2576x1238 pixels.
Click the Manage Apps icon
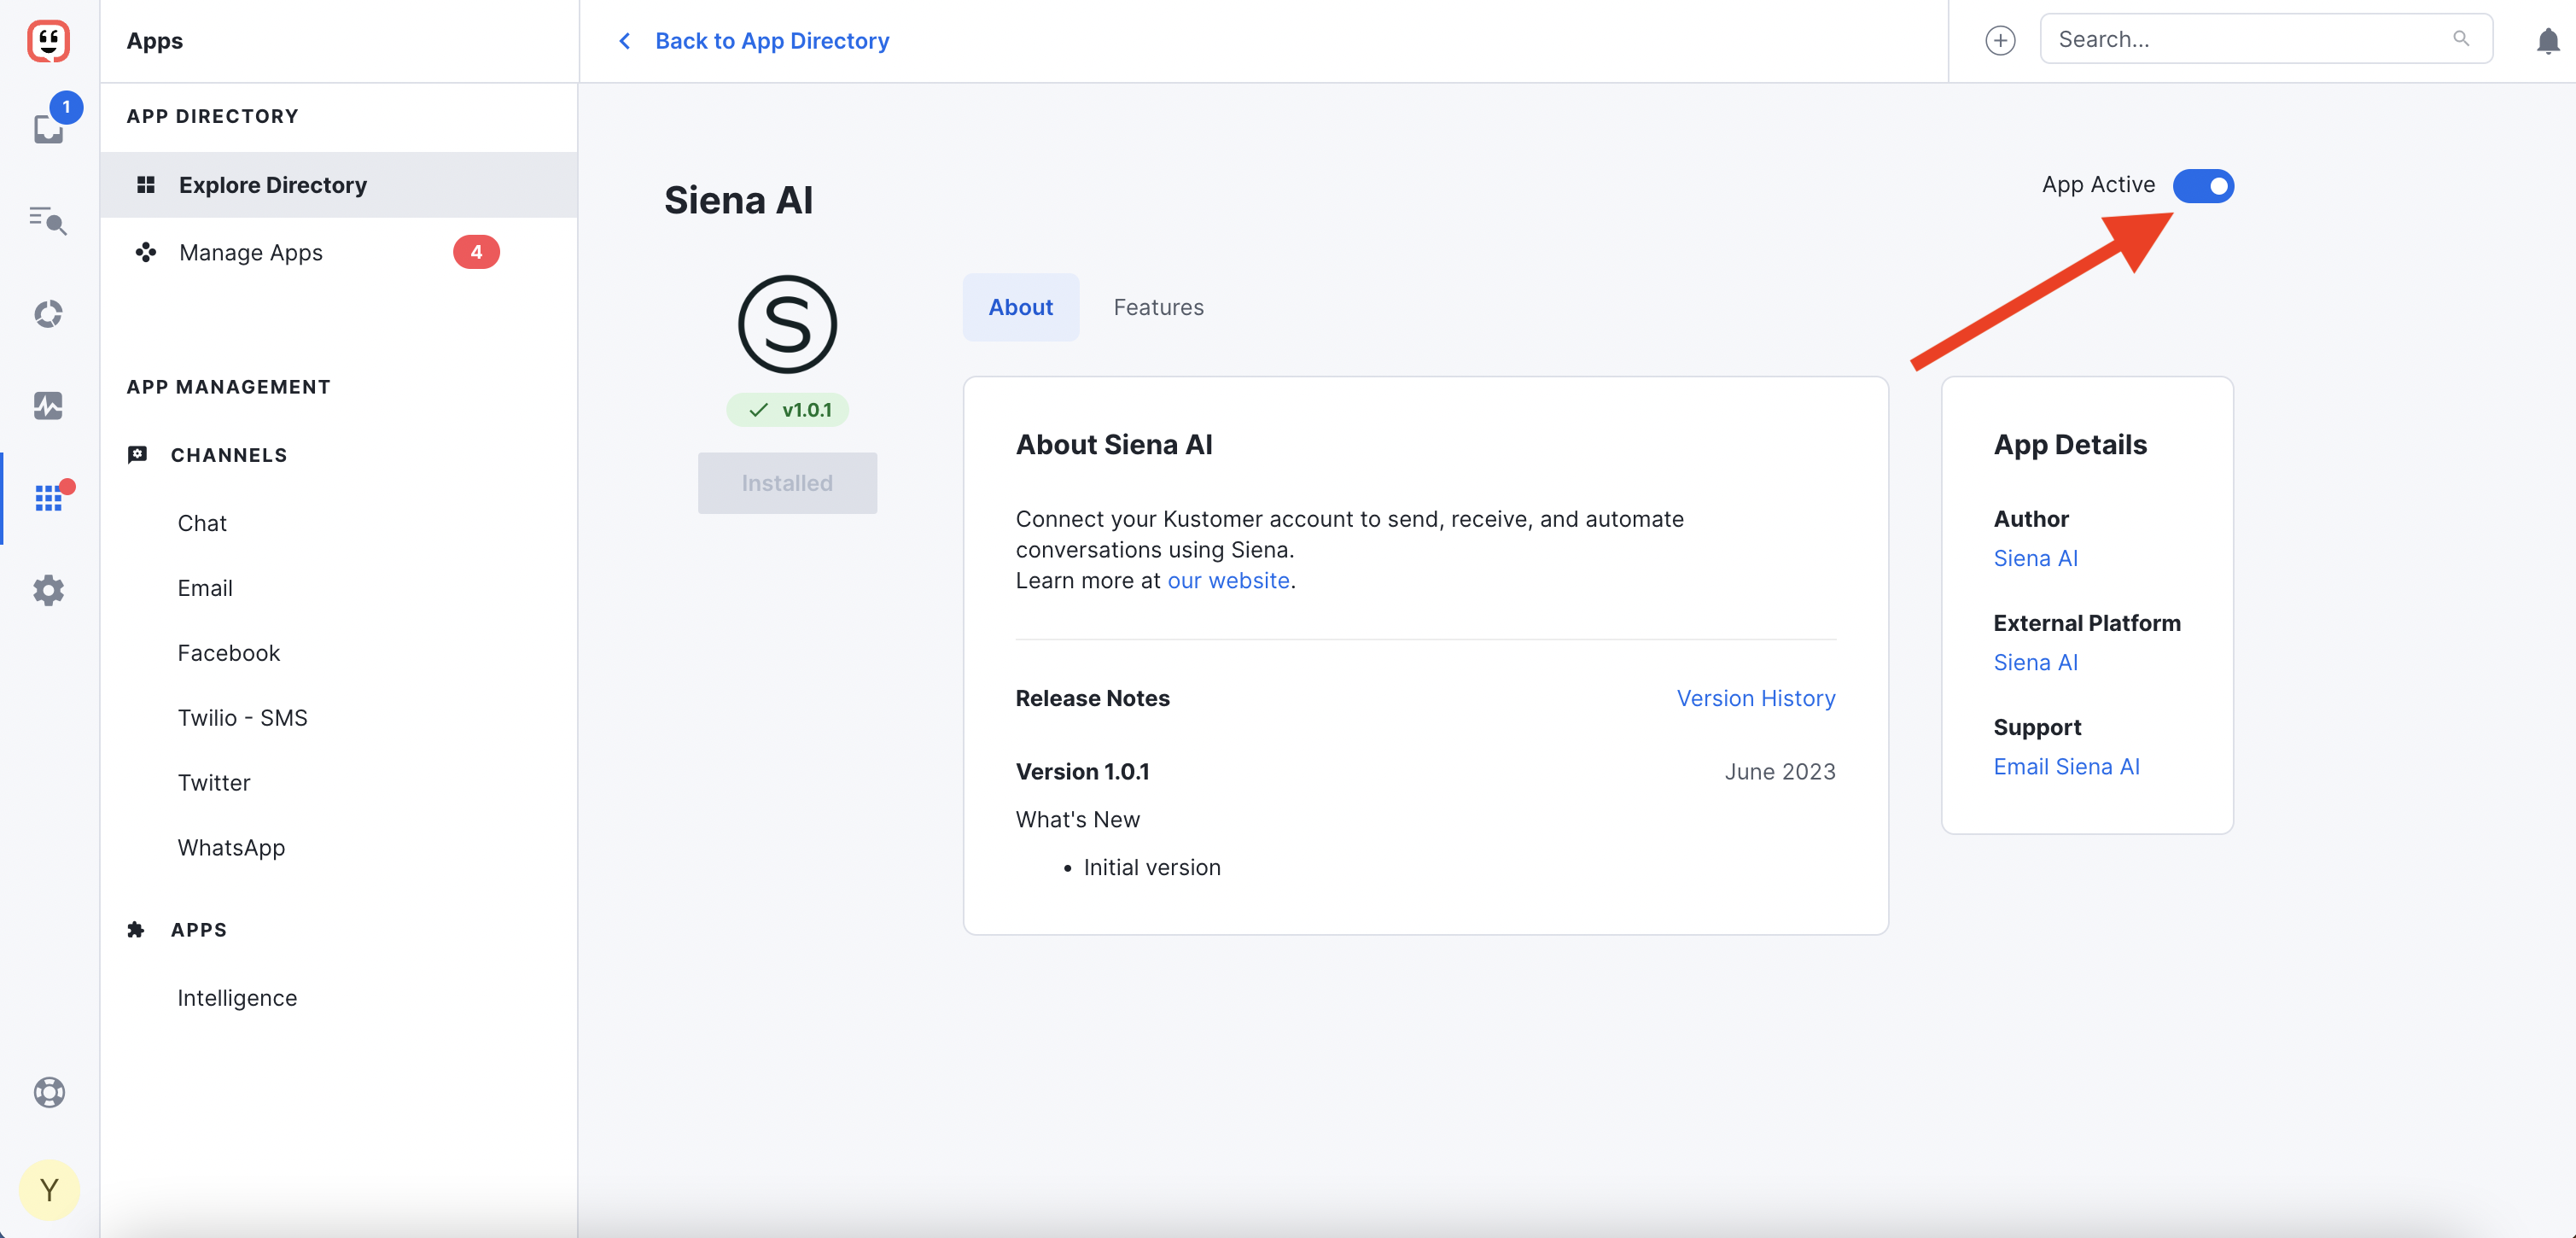click(146, 252)
